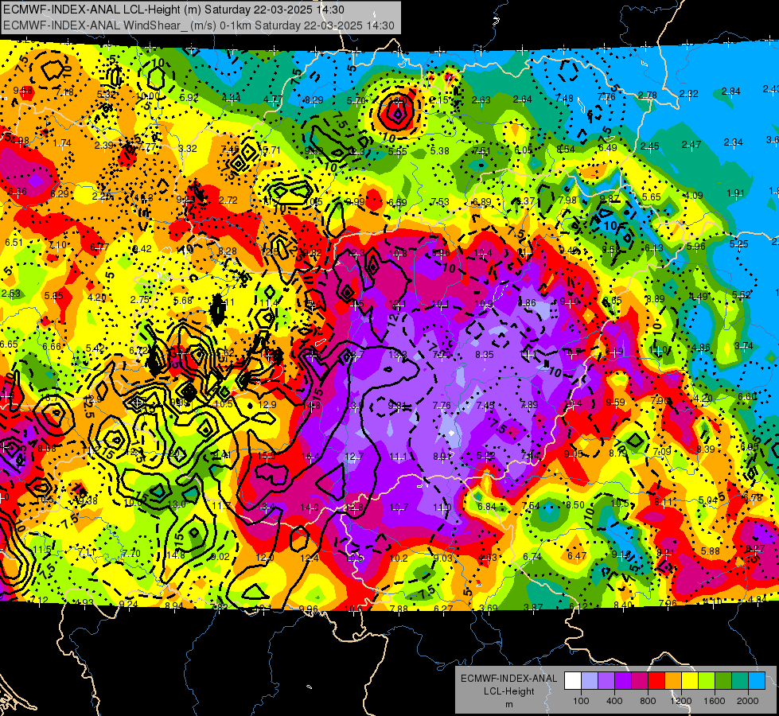Click the 800 label on the legend scale
The height and width of the screenshot is (716, 779).
click(648, 701)
